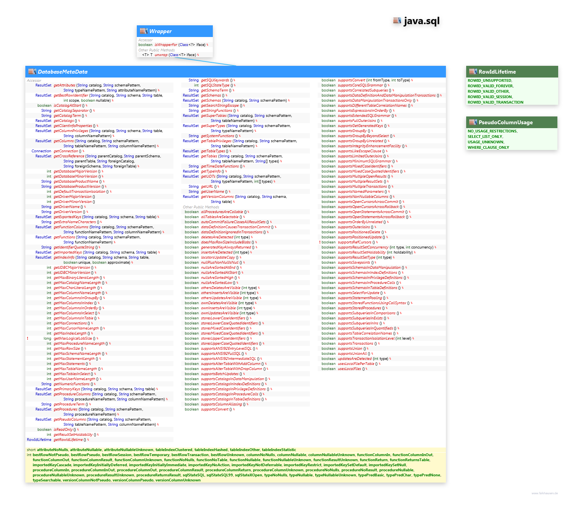
Task: Click the getCrossReference method
Action: pyautogui.click(x=69, y=156)
